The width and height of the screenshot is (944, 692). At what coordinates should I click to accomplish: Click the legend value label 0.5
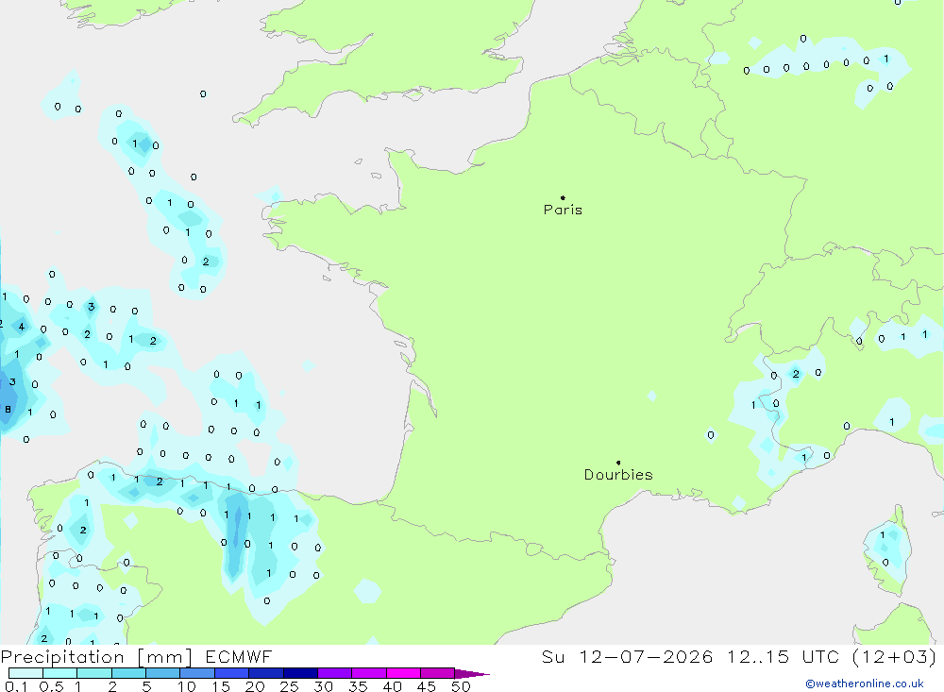pyautogui.click(x=51, y=686)
